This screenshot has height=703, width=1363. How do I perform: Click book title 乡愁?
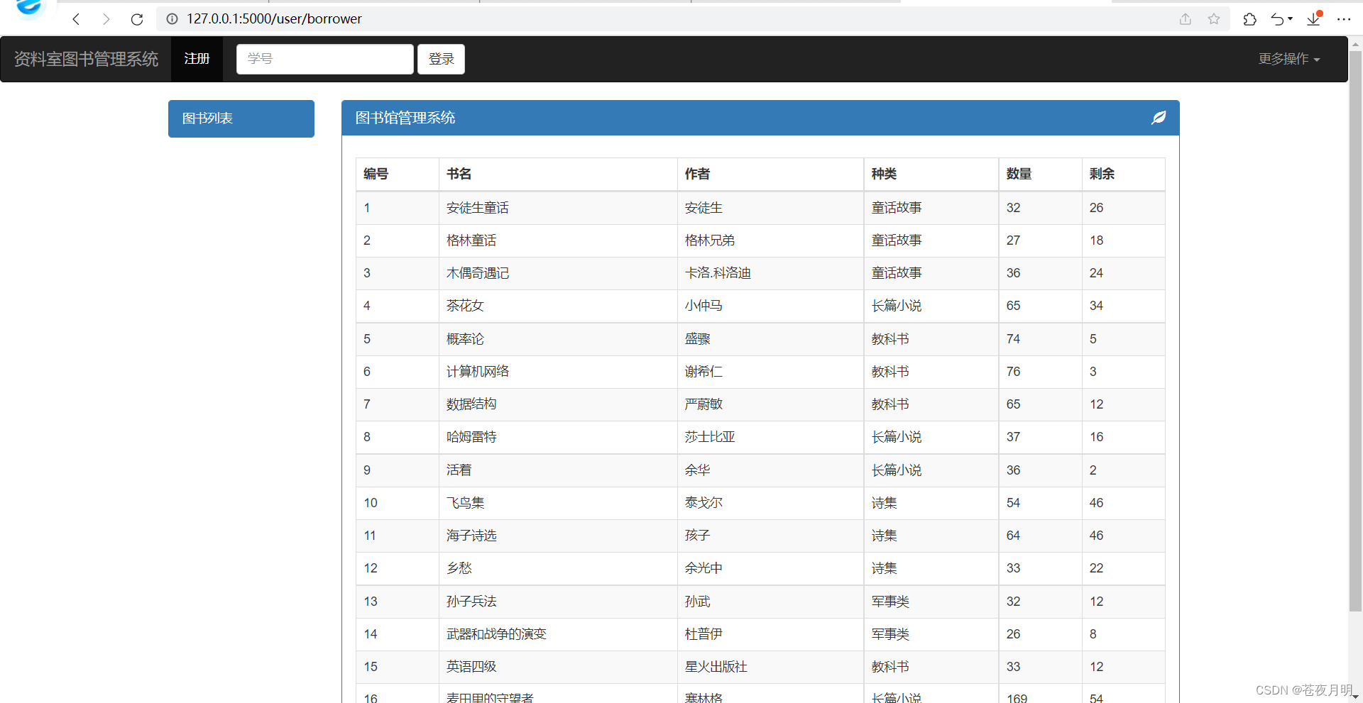pyautogui.click(x=459, y=568)
